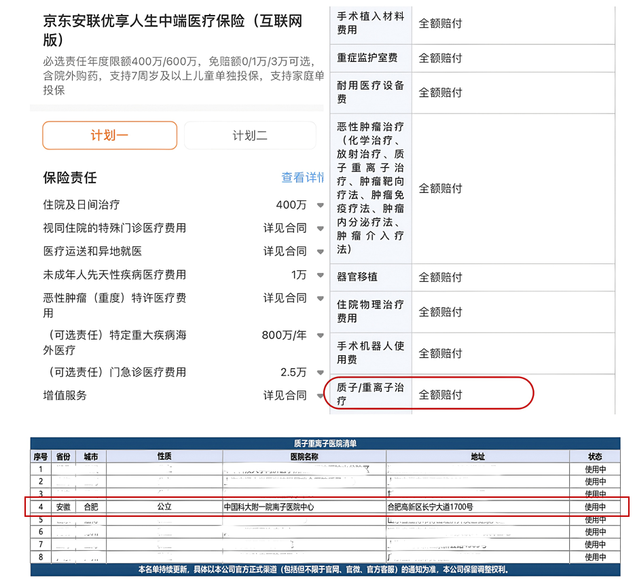Click the 2.5万 coverage value

coord(293,371)
